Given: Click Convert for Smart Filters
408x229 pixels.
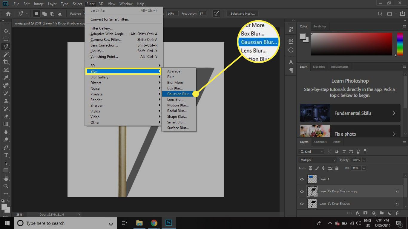Looking at the screenshot, I should [124, 19].
